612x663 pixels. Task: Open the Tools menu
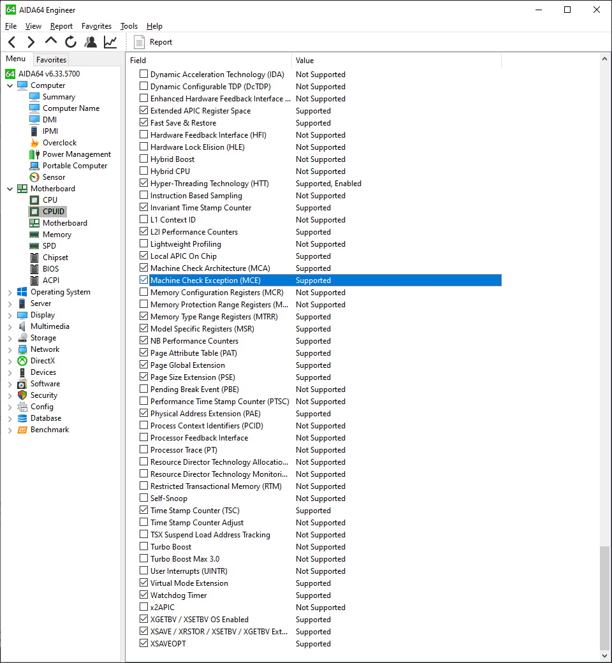(x=129, y=26)
